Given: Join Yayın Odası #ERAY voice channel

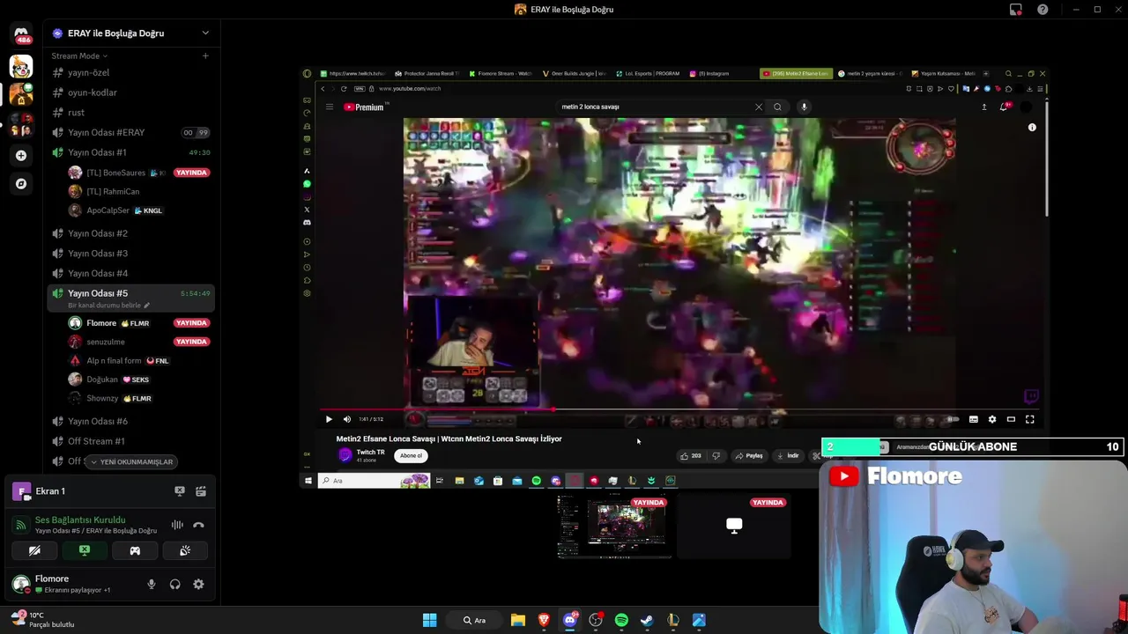Looking at the screenshot, I should 130,132.
